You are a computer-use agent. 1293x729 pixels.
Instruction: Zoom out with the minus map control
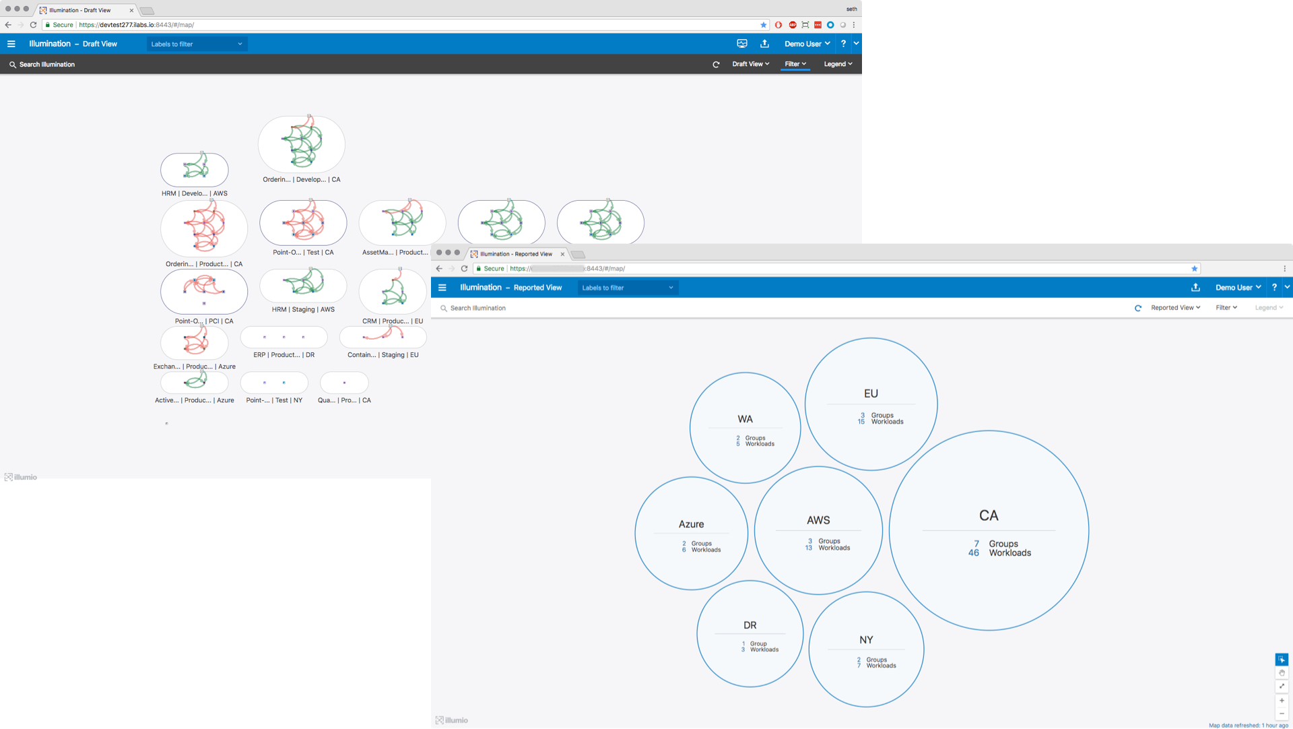pyautogui.click(x=1282, y=714)
